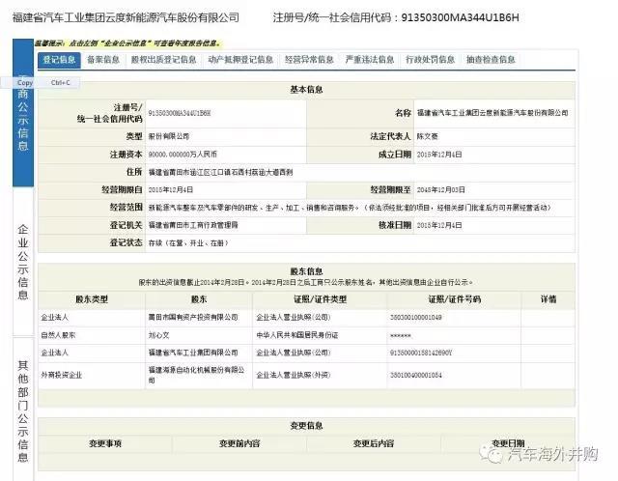This screenshot has height=481, width=618.
Task: Click shareholder 刘心文
Action: click(x=158, y=335)
